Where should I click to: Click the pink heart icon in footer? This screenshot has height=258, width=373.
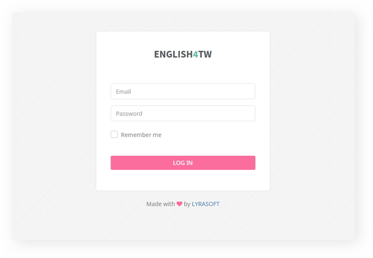pyautogui.click(x=179, y=204)
